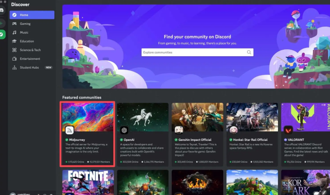This screenshot has width=330, height=195.
Task: Open the card with armored character holding axe
Action: (143, 182)
